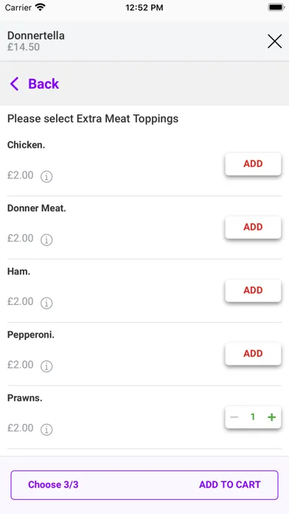Go Back to previous options
The image size is (289, 514).
43,84
